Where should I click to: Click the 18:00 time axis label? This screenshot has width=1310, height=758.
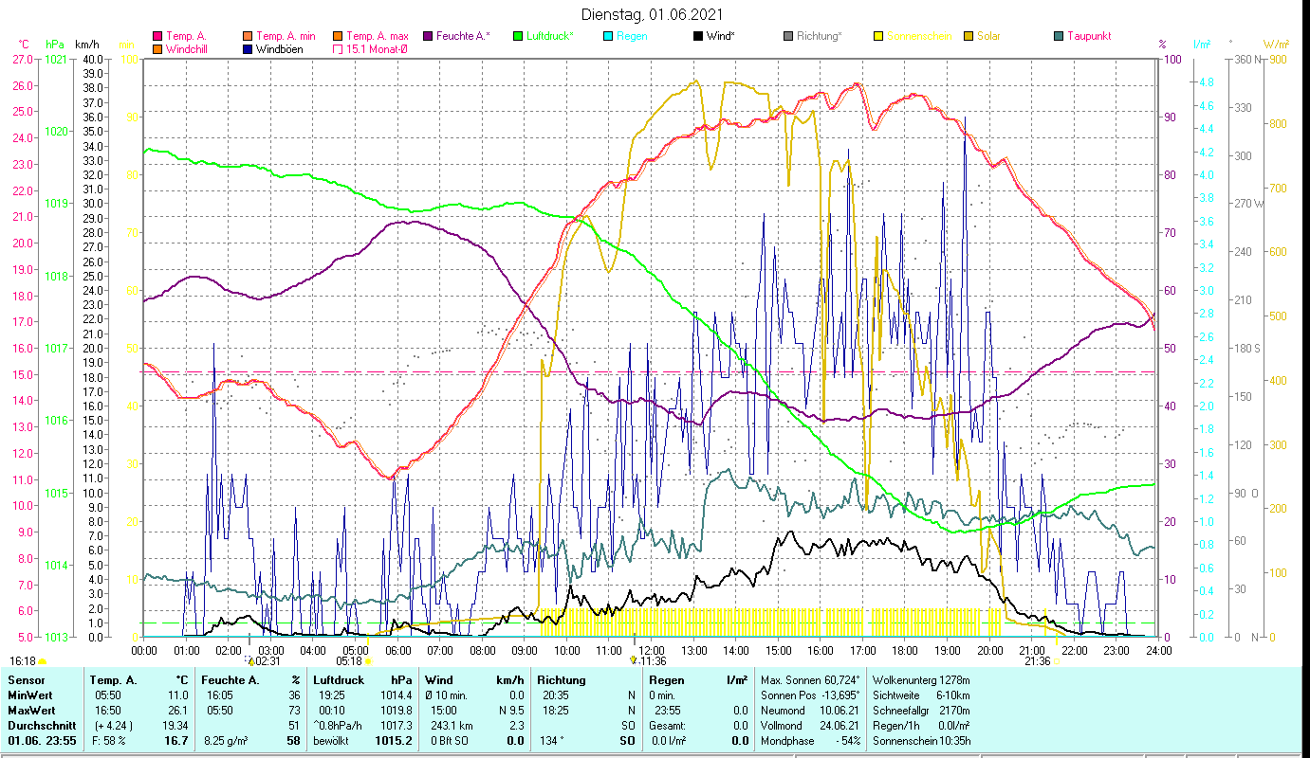click(905, 650)
